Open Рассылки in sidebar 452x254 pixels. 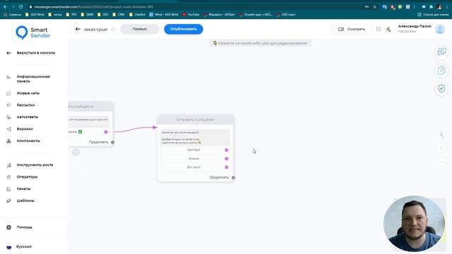(25, 105)
